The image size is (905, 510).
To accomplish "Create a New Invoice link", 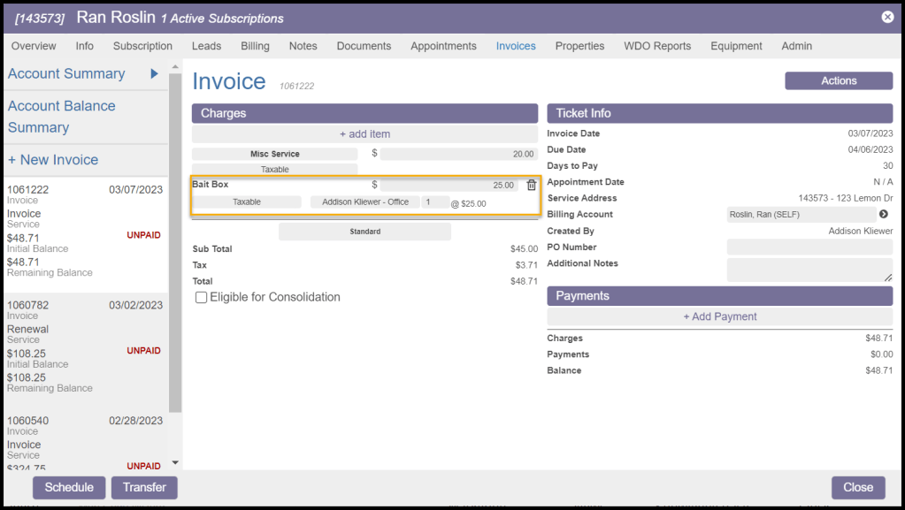I will [53, 160].
